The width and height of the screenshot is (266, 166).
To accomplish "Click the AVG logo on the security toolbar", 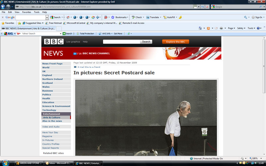I will (x=9, y=34).
